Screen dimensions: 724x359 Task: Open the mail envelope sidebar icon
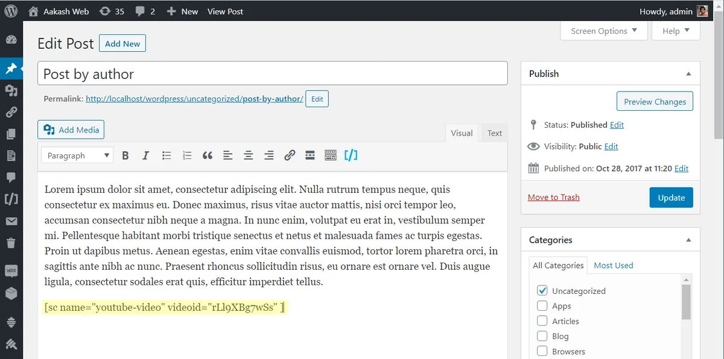pyautogui.click(x=11, y=221)
